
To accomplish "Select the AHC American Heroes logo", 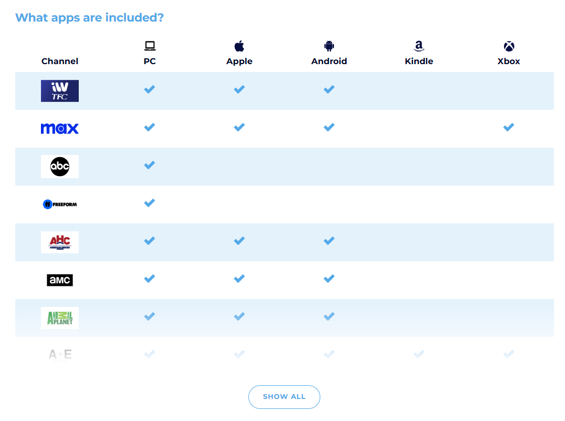I will tap(60, 242).
